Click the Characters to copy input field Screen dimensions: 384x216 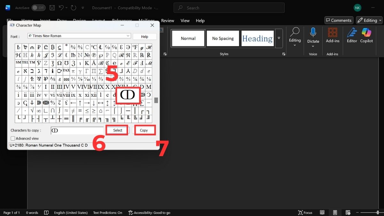point(77,130)
